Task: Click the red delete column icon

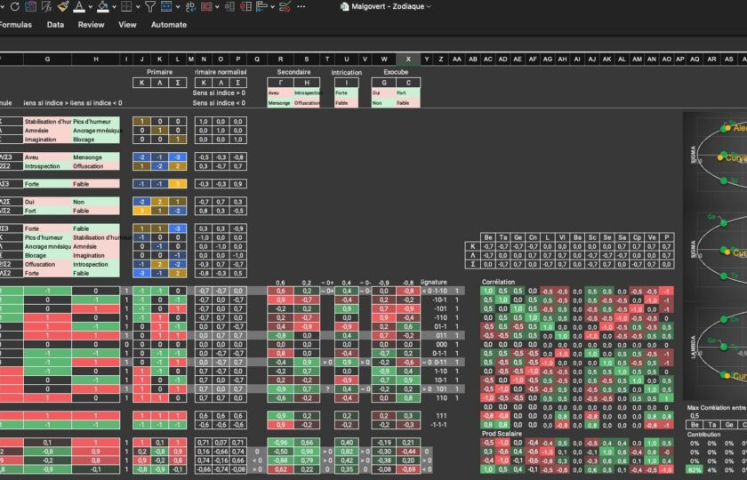Action: coord(245,6)
